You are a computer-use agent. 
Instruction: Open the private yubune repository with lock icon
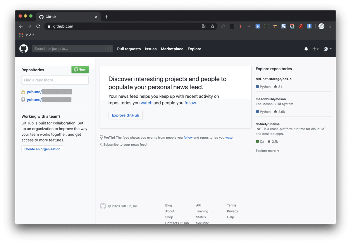click(49, 92)
